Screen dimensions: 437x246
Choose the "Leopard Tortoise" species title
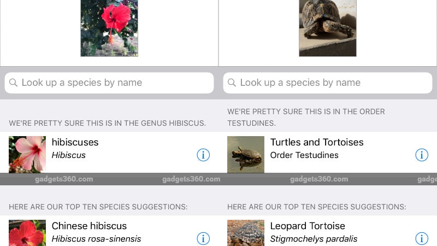pyautogui.click(x=308, y=226)
